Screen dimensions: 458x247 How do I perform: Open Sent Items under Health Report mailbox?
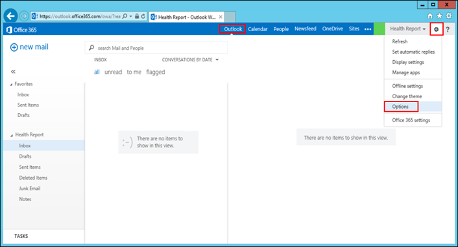(x=30, y=167)
